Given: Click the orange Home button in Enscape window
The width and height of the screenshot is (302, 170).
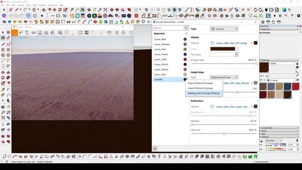Looking at the screenshot, I should (x=15, y=33).
